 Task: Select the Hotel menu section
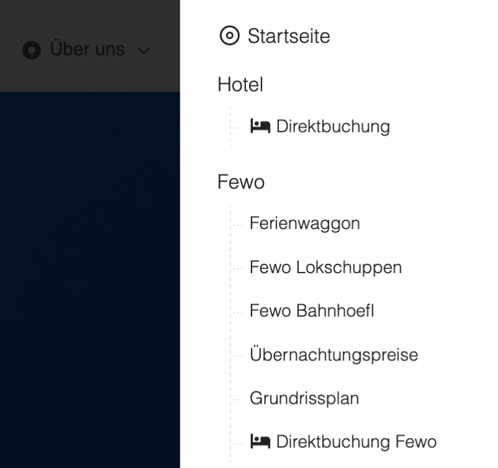pos(240,85)
